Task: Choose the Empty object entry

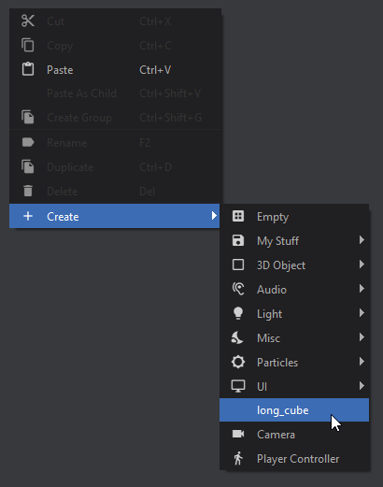Action: click(294, 217)
